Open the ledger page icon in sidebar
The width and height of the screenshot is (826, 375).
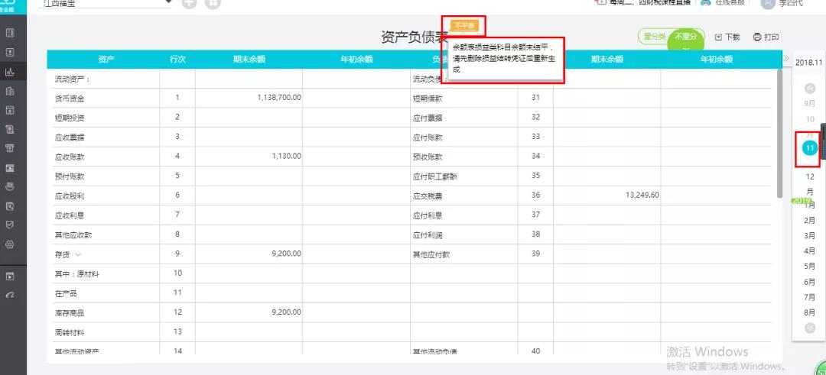click(x=9, y=53)
